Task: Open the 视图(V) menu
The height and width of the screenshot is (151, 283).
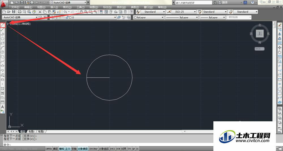Action: coord(41,7)
